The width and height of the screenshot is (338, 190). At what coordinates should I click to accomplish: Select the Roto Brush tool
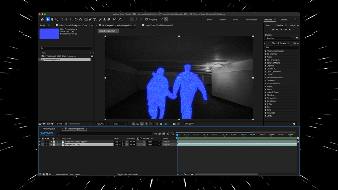click(x=114, y=20)
